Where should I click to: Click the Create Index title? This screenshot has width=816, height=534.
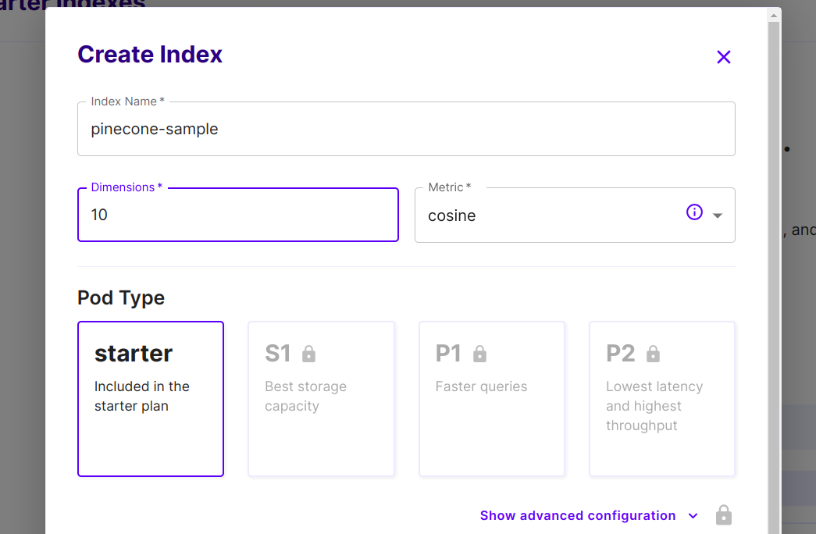(150, 55)
